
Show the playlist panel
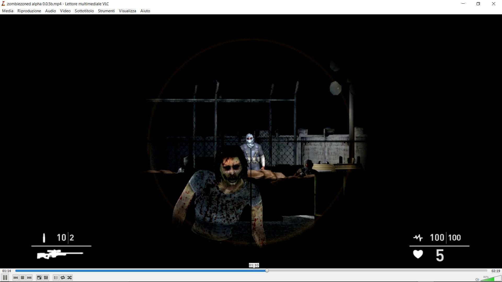pos(56,278)
